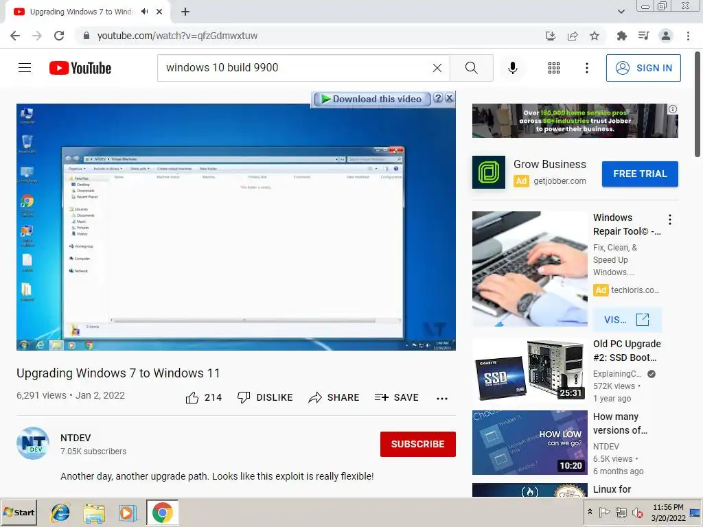Click the install app icon in address bar

tap(550, 36)
